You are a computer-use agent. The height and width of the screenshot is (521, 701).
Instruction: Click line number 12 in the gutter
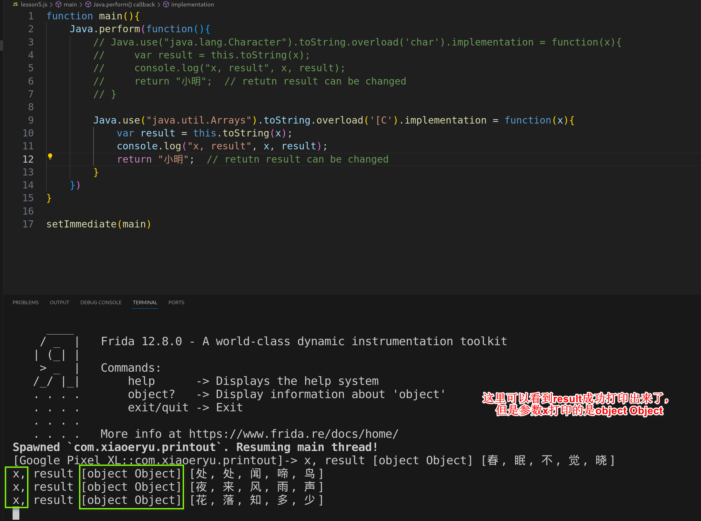click(x=28, y=159)
